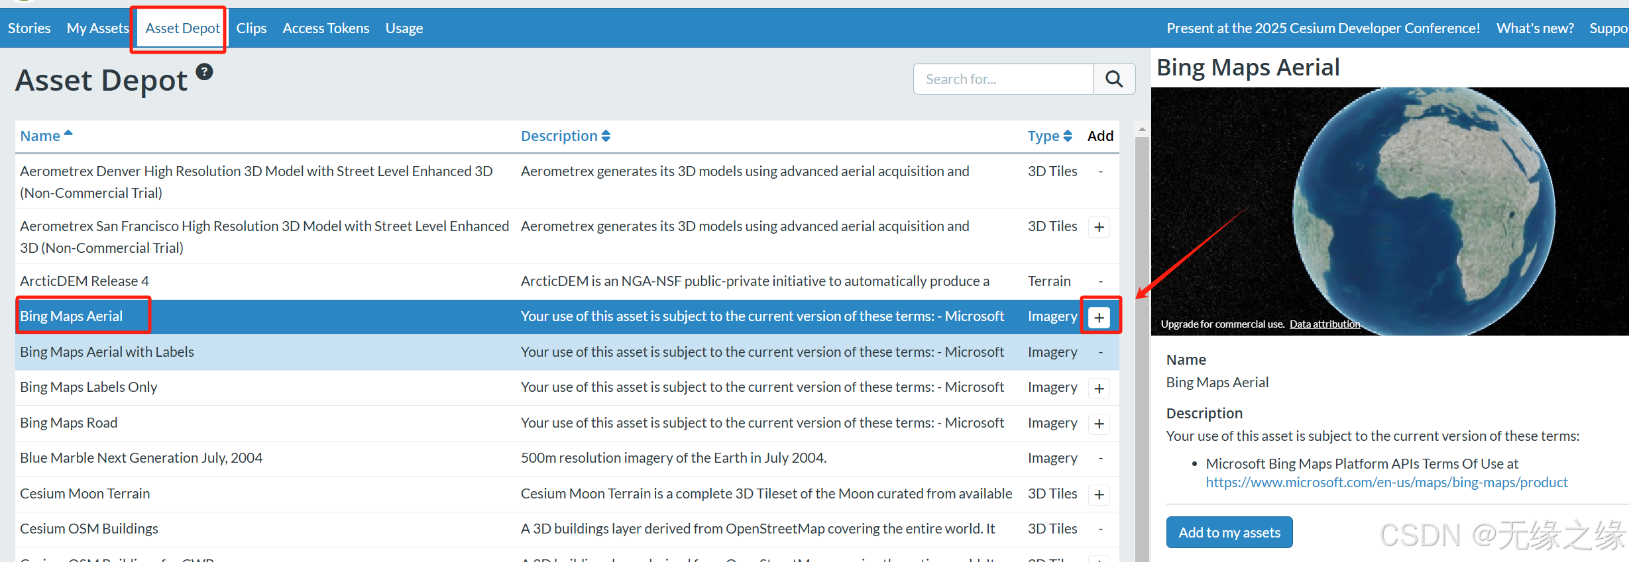Select the Bing Maps Labels Only row

[x=567, y=387]
